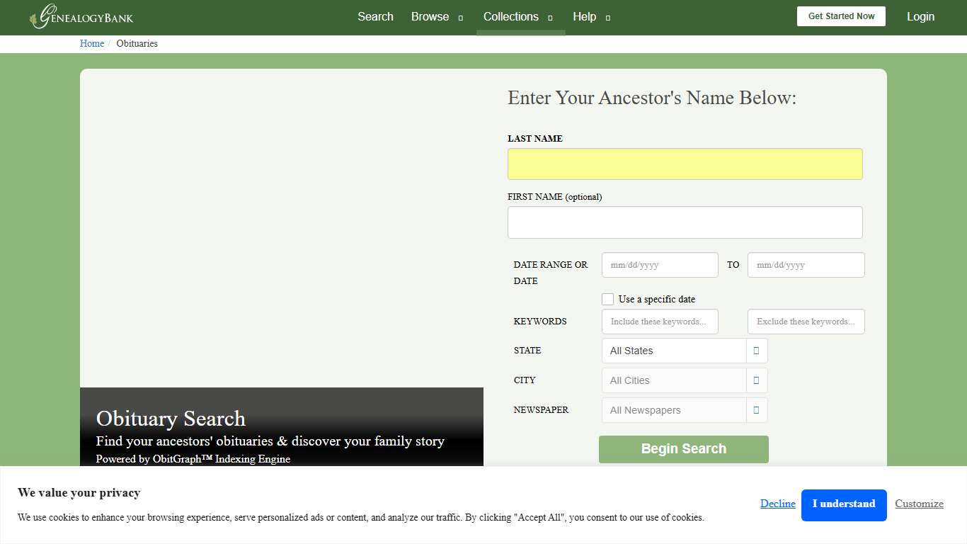Enable the 'Use a specific date' checkbox
The image size is (967, 544).
[x=607, y=299]
